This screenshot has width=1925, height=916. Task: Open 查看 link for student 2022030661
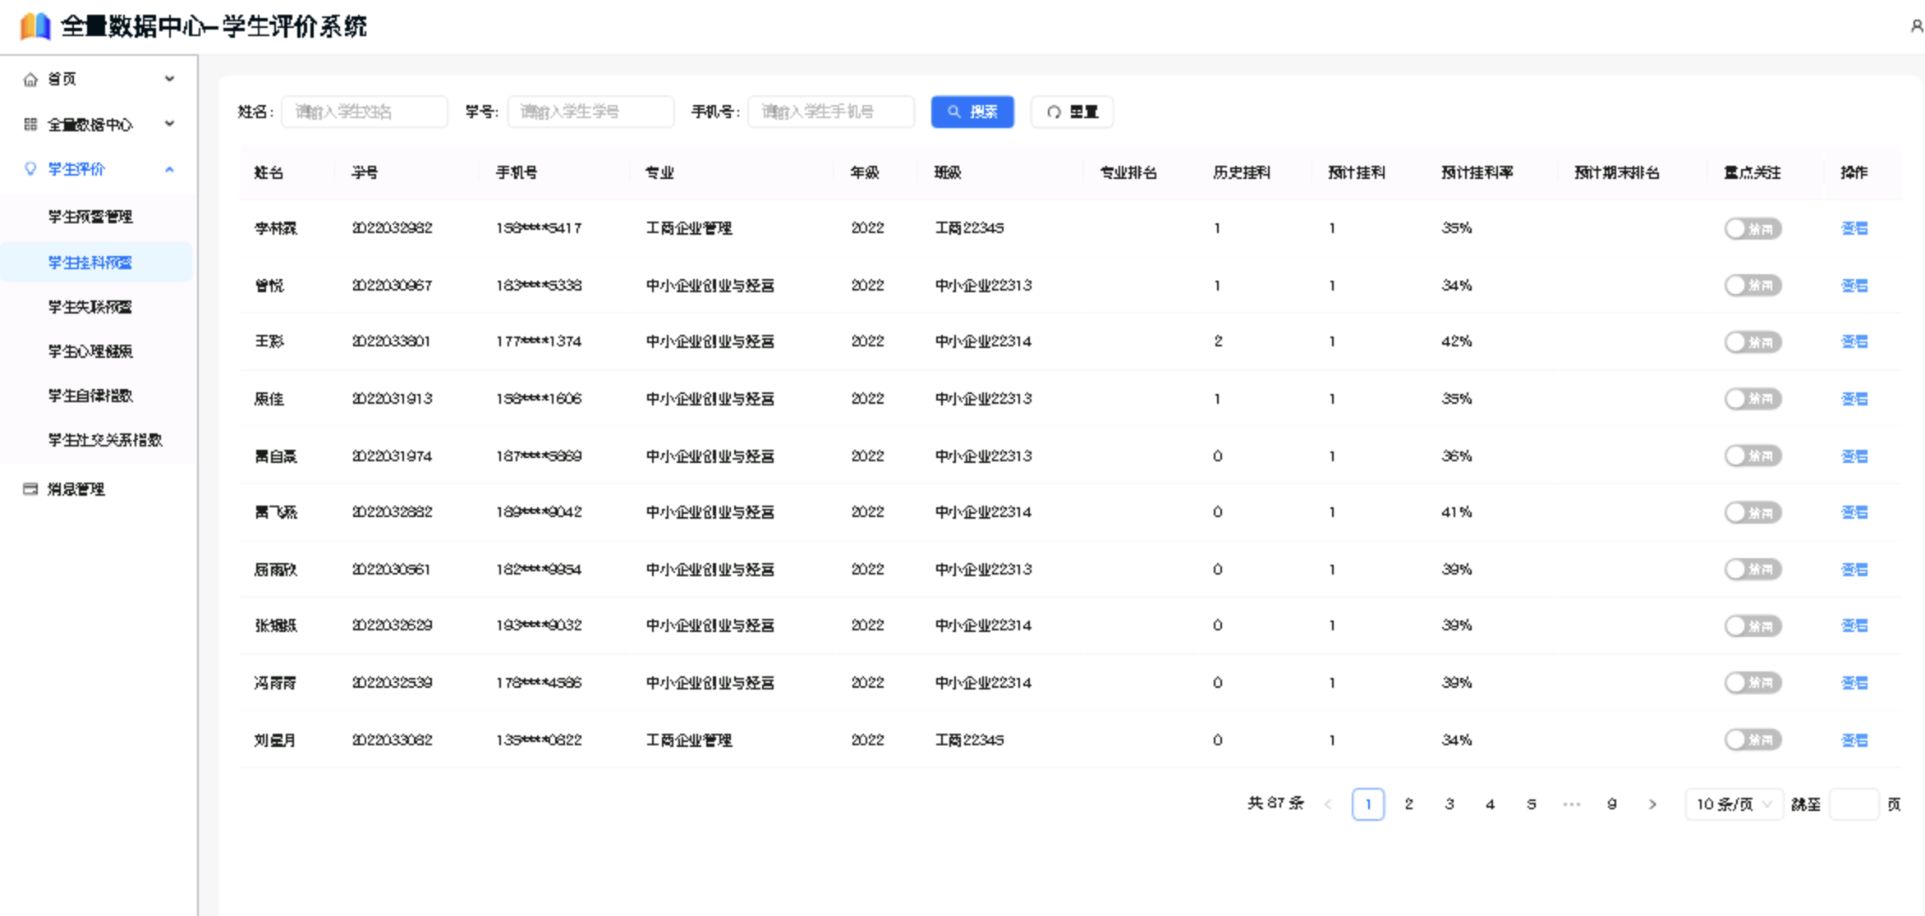click(1854, 569)
